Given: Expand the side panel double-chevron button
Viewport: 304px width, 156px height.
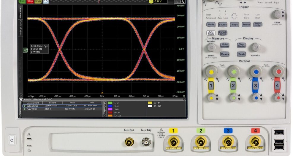Looking at the screenshot, I should tap(20, 96).
